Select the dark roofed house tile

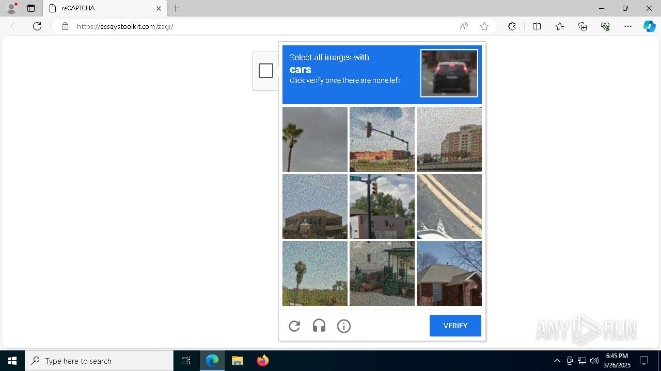pos(315,207)
